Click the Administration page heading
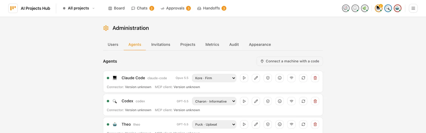The height and width of the screenshot is (133, 426). click(131, 28)
